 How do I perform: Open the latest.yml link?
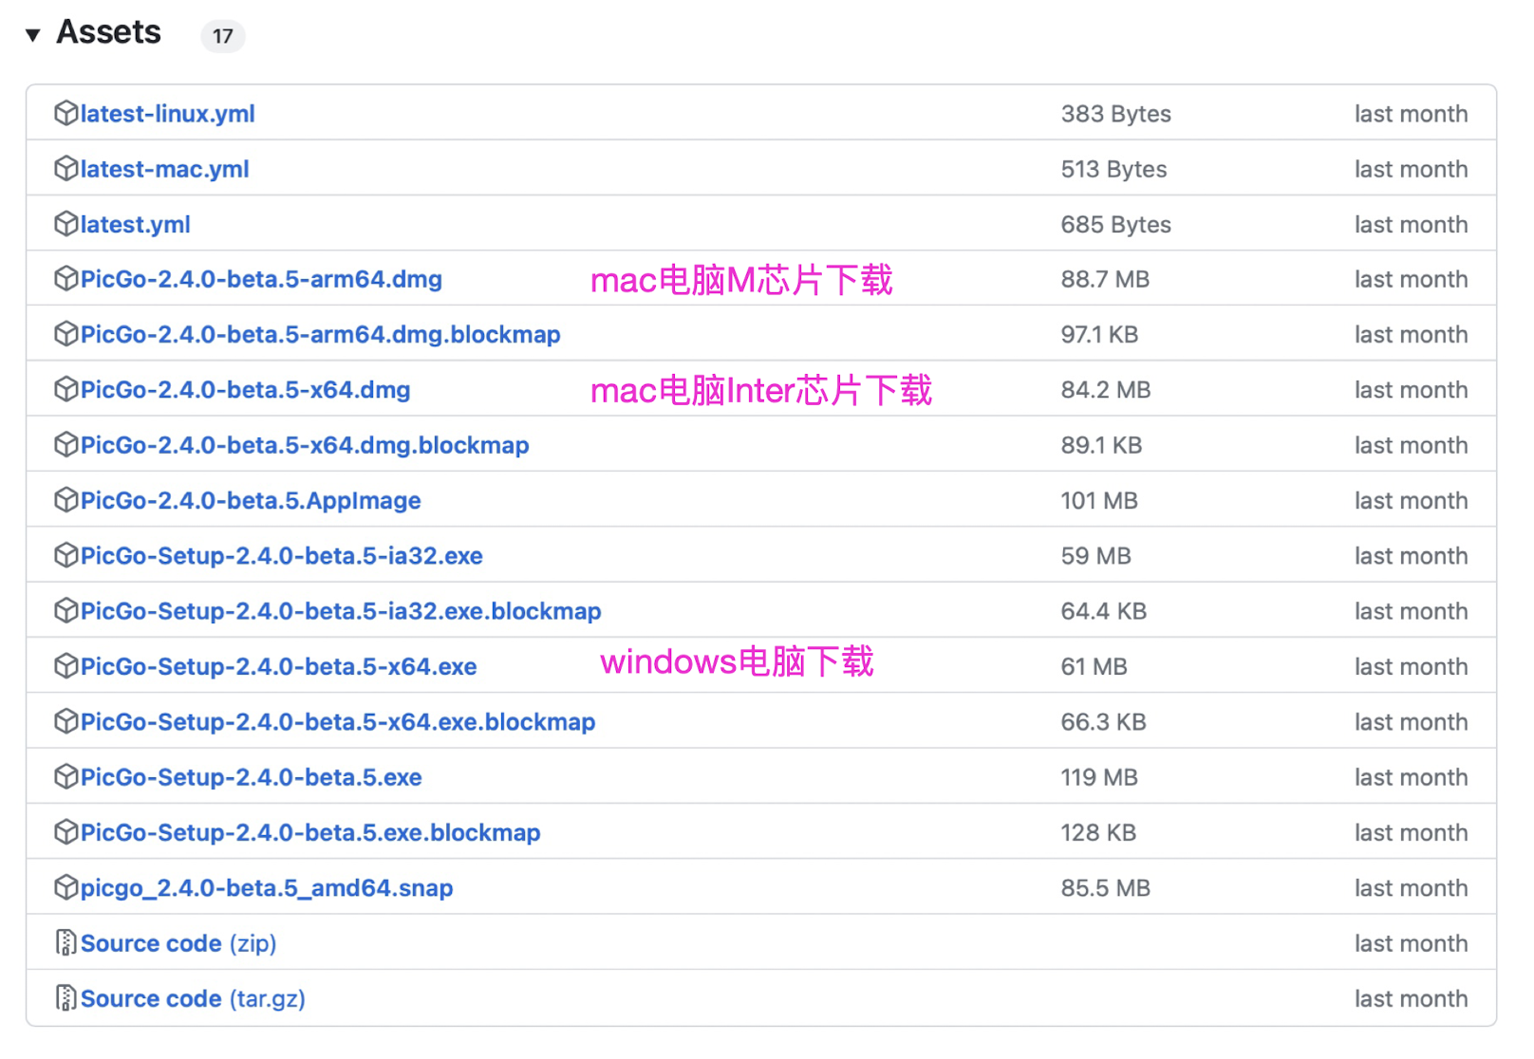[x=135, y=225]
